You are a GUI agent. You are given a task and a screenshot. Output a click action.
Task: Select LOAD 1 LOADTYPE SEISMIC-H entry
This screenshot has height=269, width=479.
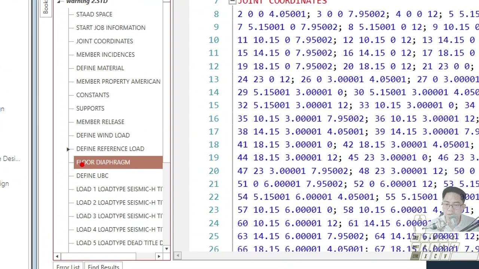tap(119, 189)
